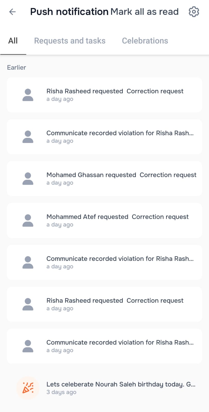Click avatar icon beside Mohamed Ghassan request
The height and width of the screenshot is (412, 209).
[x=28, y=179]
